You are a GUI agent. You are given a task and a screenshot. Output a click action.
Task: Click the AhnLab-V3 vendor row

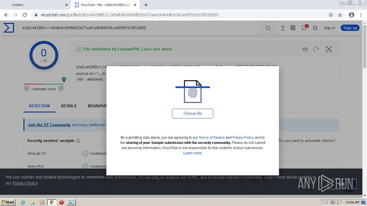pyautogui.click(x=181, y=153)
